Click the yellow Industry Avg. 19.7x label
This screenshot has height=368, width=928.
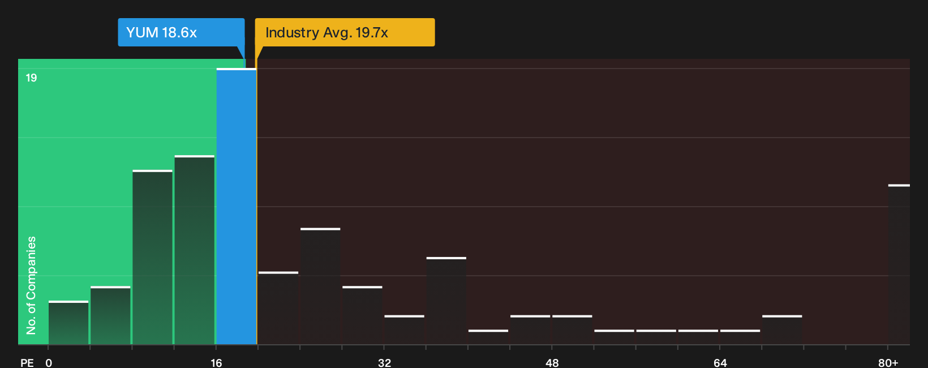click(345, 32)
